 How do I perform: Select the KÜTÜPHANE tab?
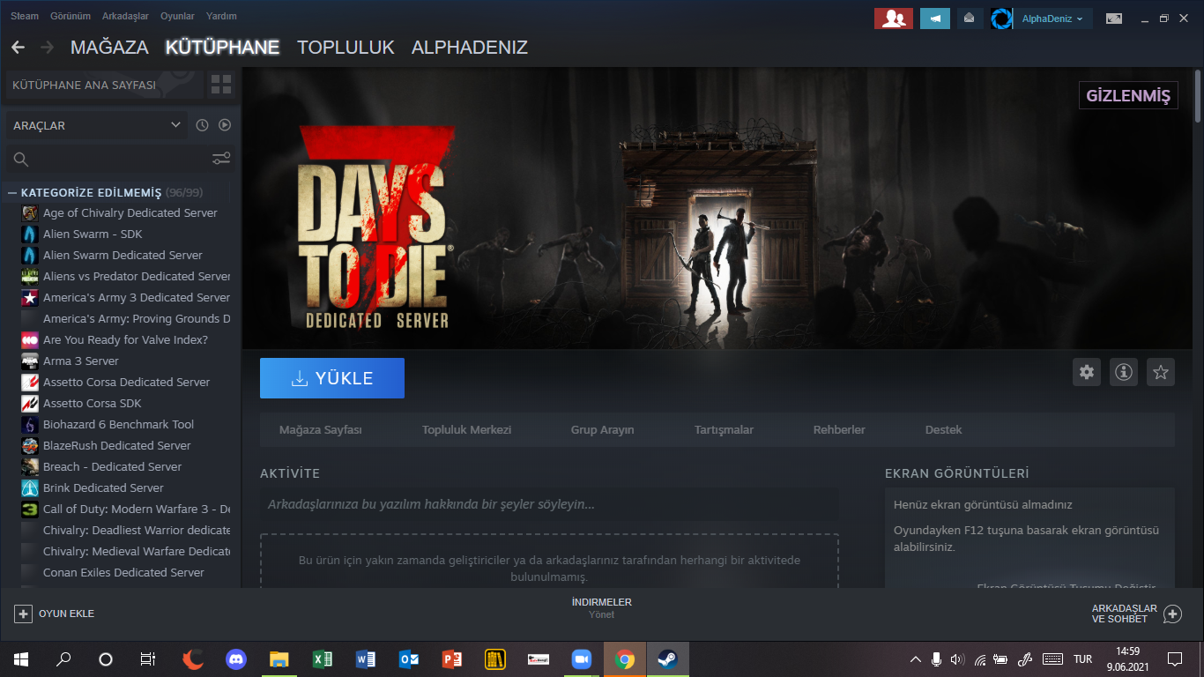223,48
